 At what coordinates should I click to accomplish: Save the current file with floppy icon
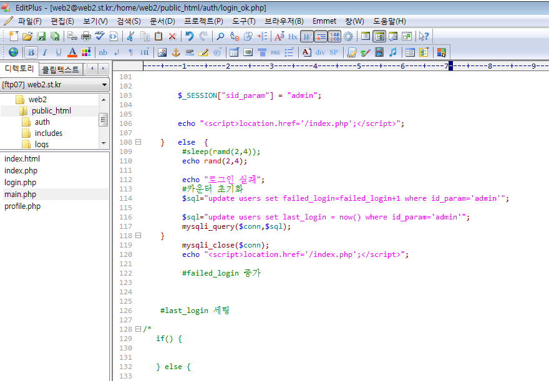(x=41, y=36)
